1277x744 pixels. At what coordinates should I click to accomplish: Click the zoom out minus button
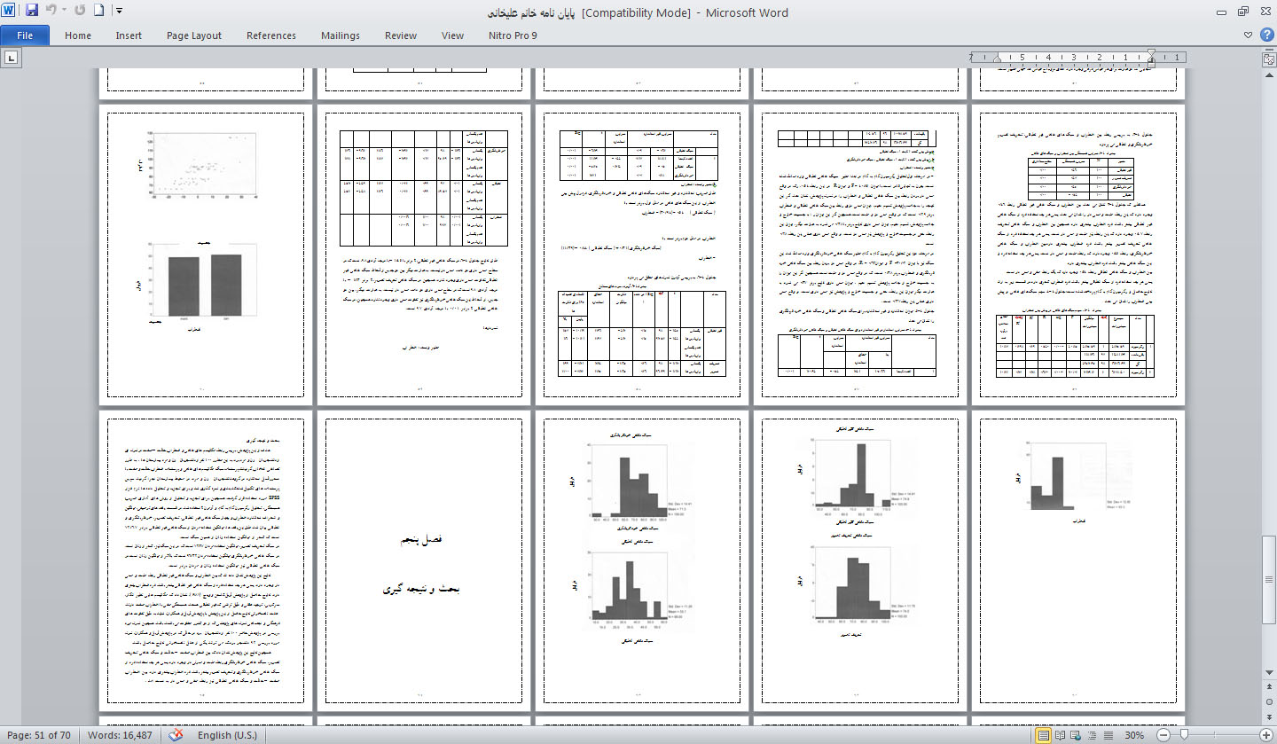tap(1162, 735)
